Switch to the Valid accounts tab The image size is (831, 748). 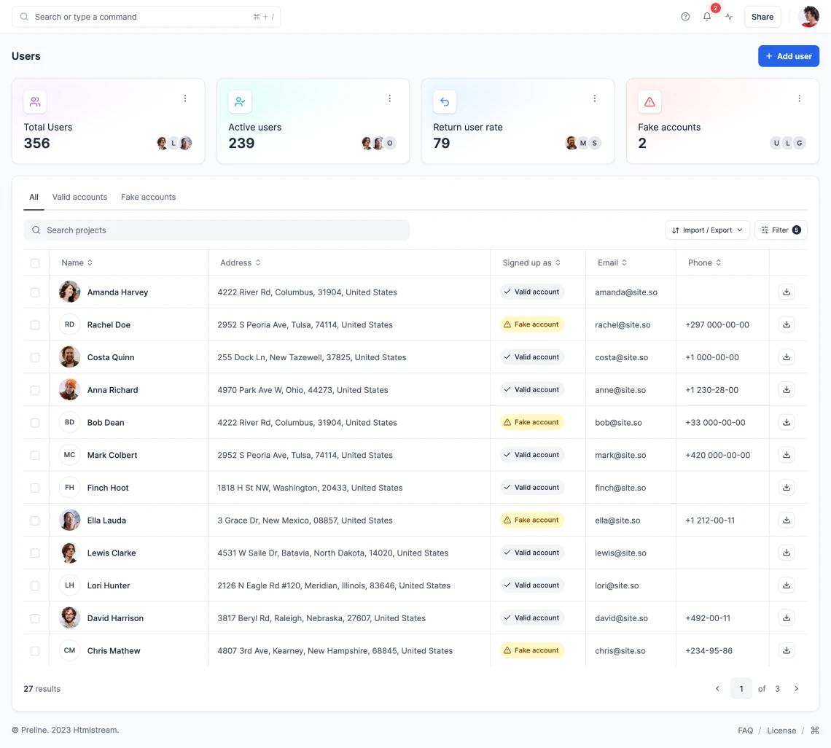pyautogui.click(x=79, y=197)
